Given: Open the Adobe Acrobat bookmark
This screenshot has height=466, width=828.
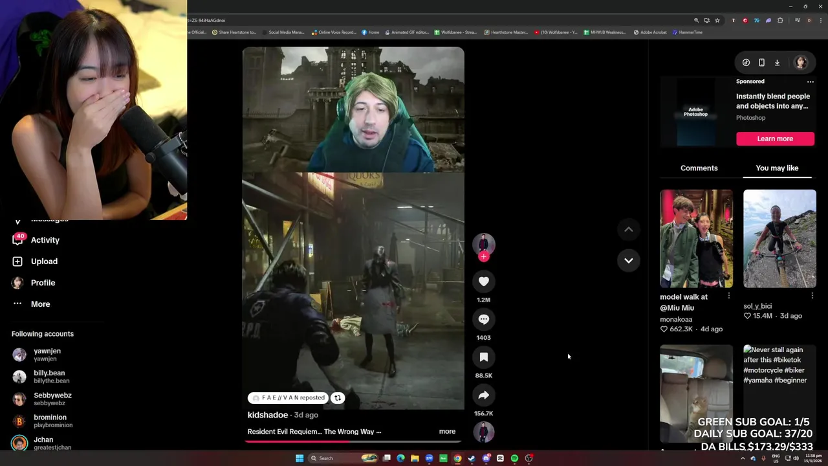Looking at the screenshot, I should click(650, 32).
